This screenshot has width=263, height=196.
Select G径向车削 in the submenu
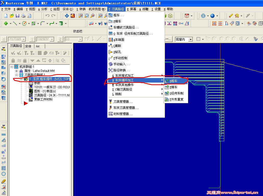pos(176,93)
